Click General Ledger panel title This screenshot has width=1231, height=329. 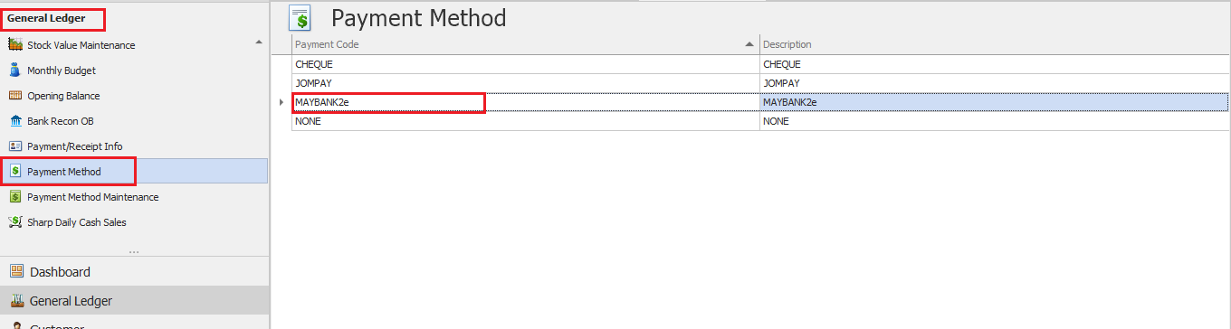(x=46, y=18)
